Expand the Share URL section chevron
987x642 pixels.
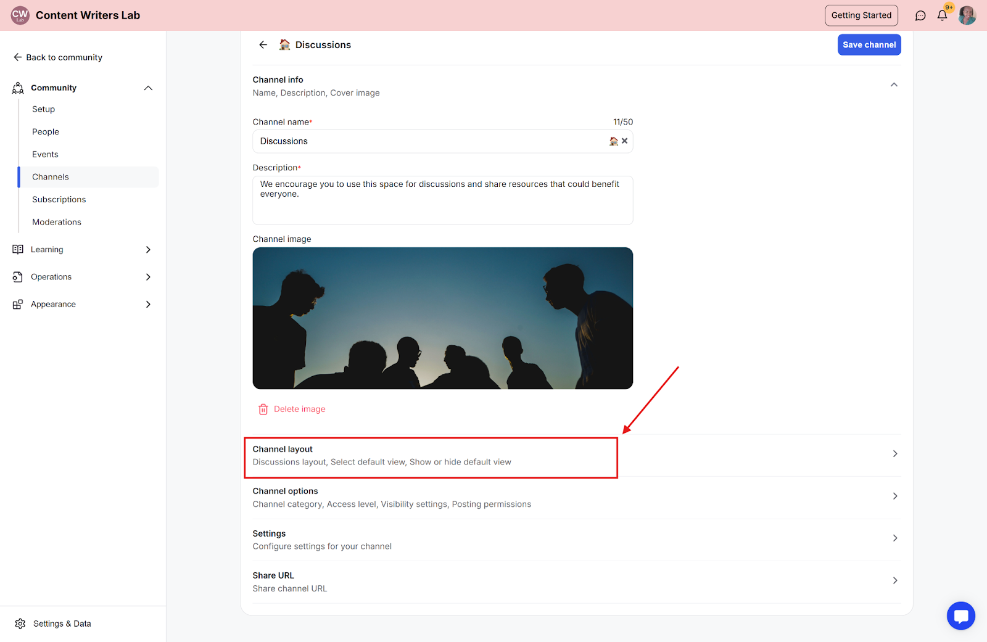pyautogui.click(x=895, y=580)
